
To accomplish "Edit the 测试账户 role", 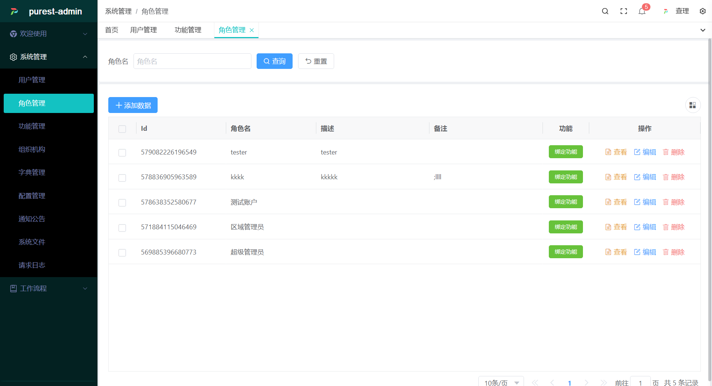I will 645,202.
